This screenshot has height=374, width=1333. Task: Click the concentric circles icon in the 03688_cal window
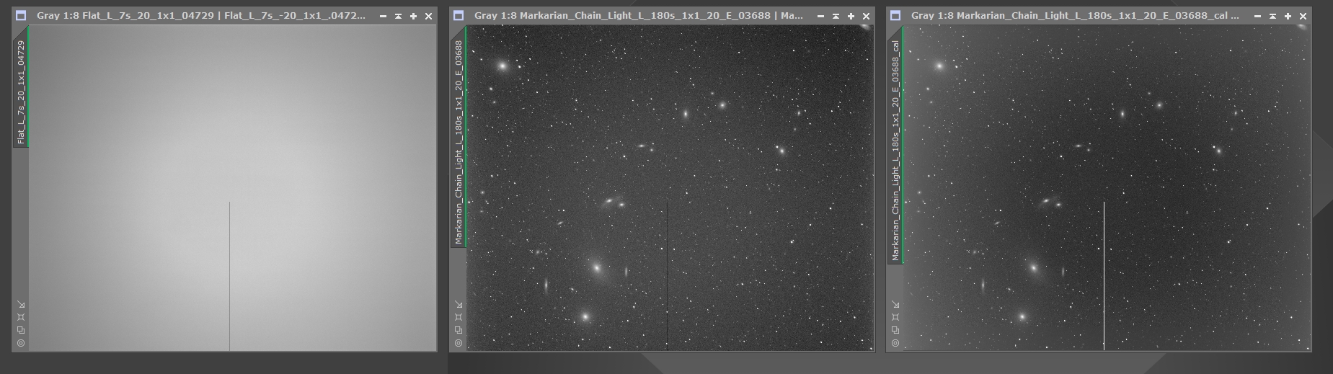tap(895, 343)
